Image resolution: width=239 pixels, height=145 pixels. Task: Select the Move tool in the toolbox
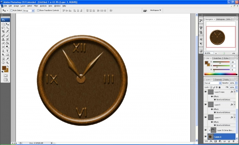(x=7, y=24)
